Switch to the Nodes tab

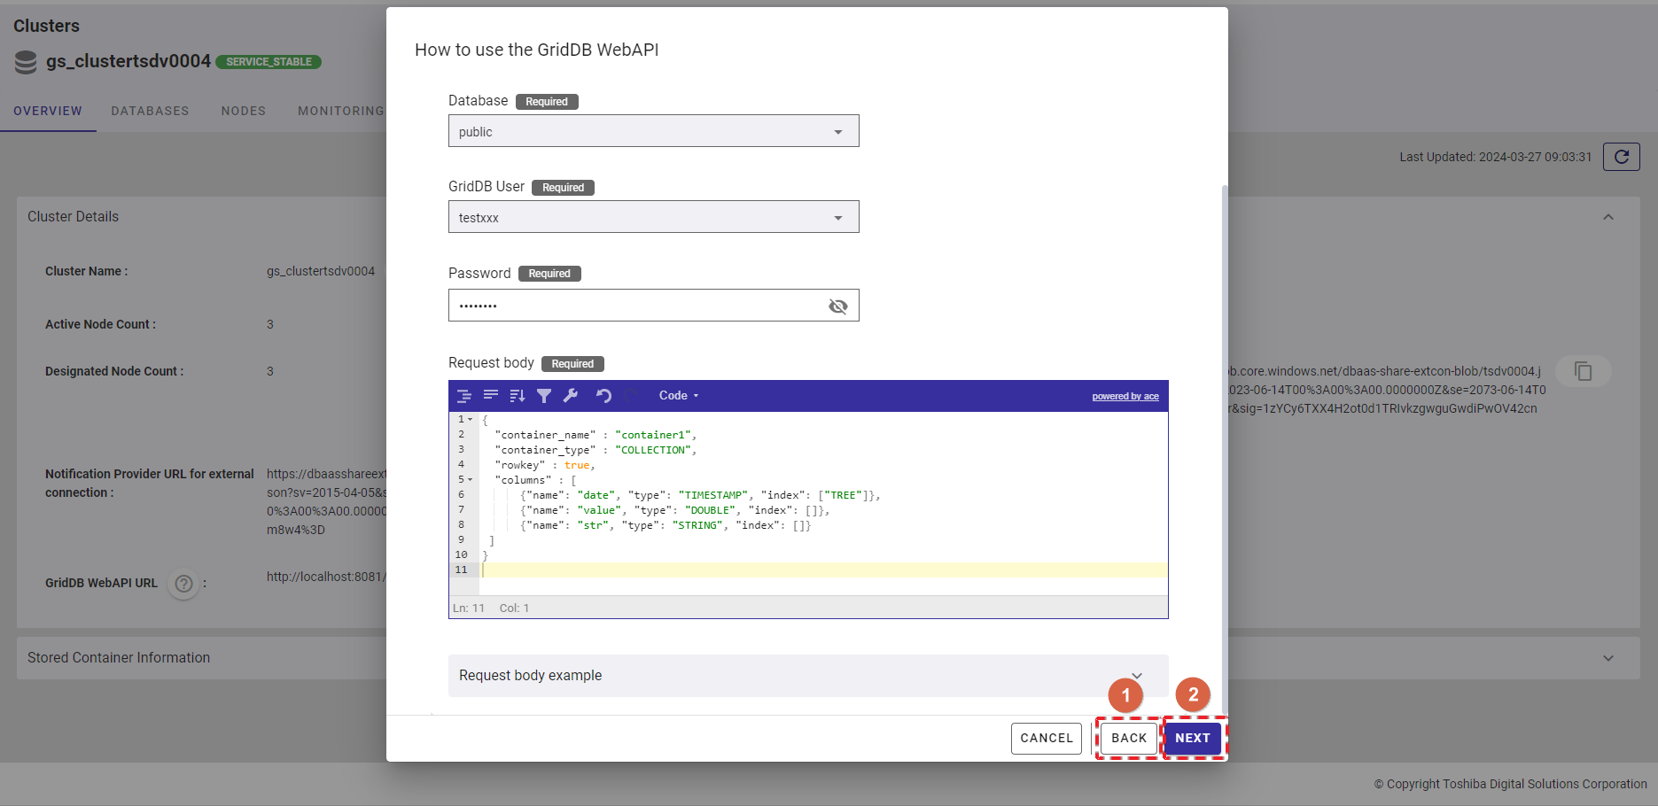coord(243,111)
